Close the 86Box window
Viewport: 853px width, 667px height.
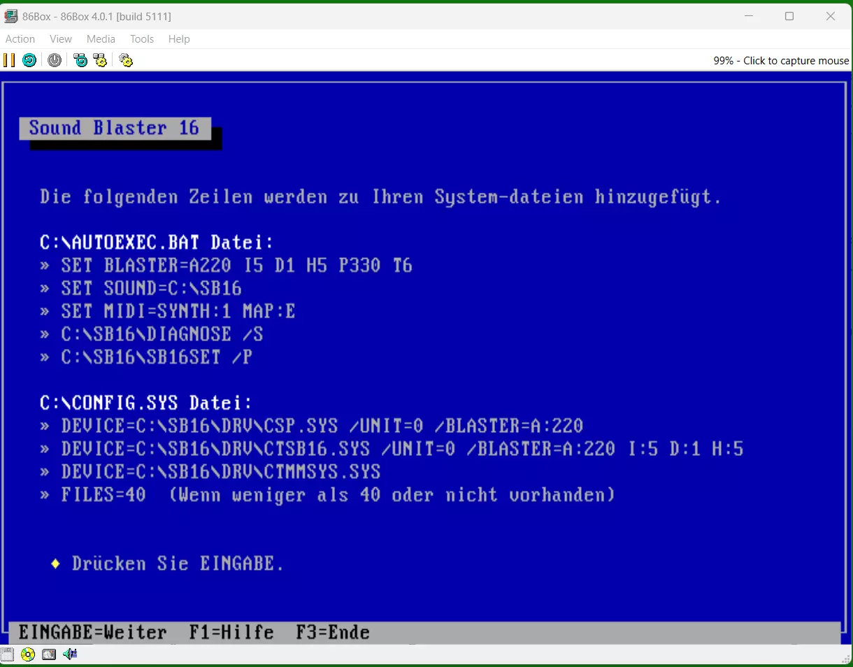(x=831, y=16)
